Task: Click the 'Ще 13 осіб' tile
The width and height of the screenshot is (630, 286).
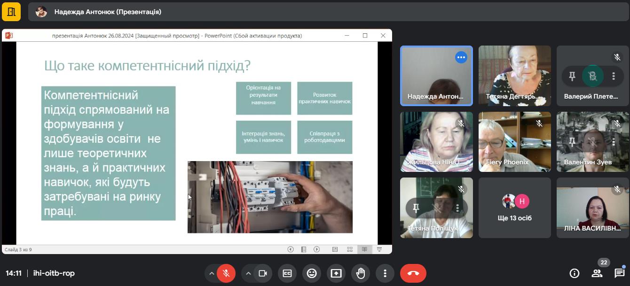Action: pyautogui.click(x=514, y=208)
